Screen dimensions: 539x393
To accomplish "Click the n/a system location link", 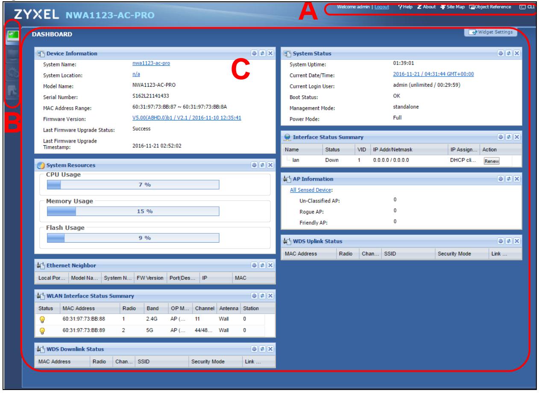I will point(137,74).
